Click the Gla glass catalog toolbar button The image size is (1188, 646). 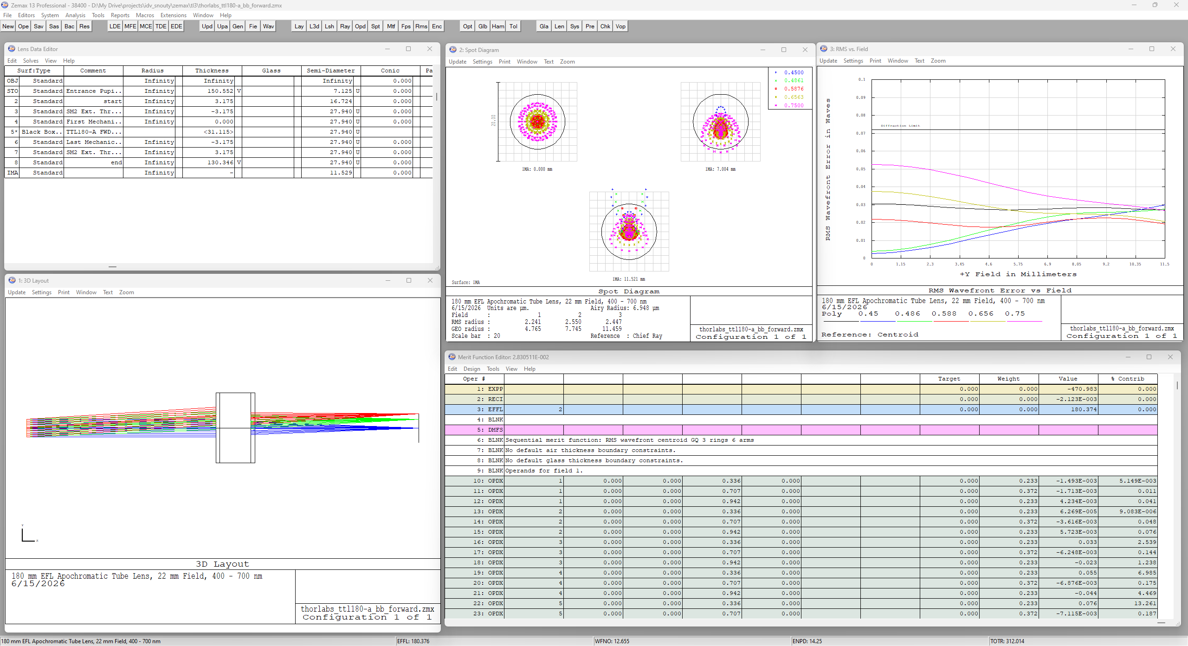tap(544, 26)
